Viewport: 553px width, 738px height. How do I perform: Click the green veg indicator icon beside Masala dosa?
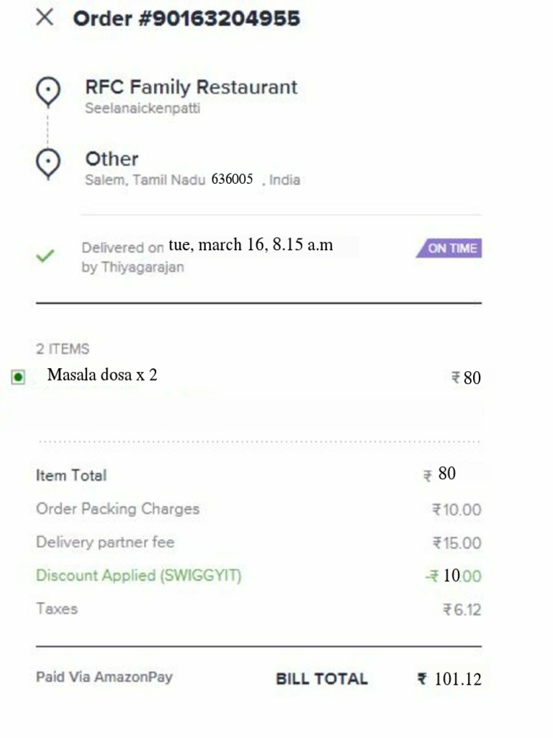(x=18, y=377)
